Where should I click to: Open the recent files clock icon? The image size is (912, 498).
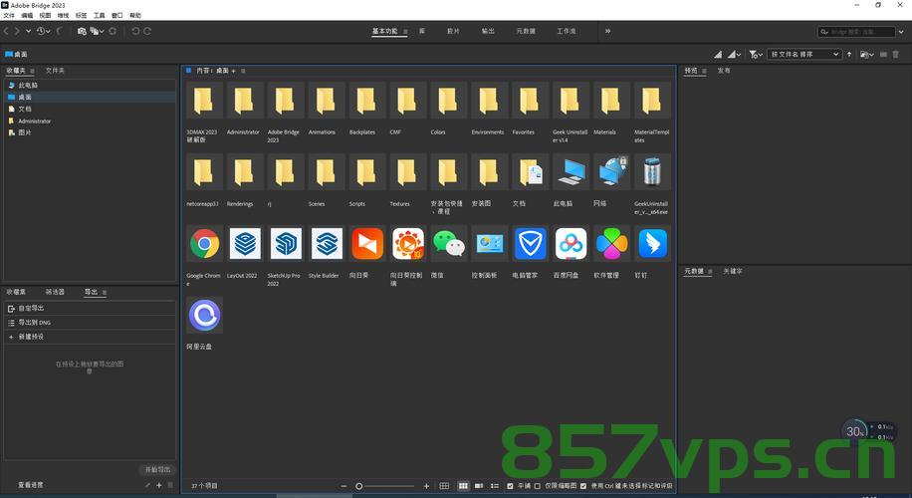(42, 31)
